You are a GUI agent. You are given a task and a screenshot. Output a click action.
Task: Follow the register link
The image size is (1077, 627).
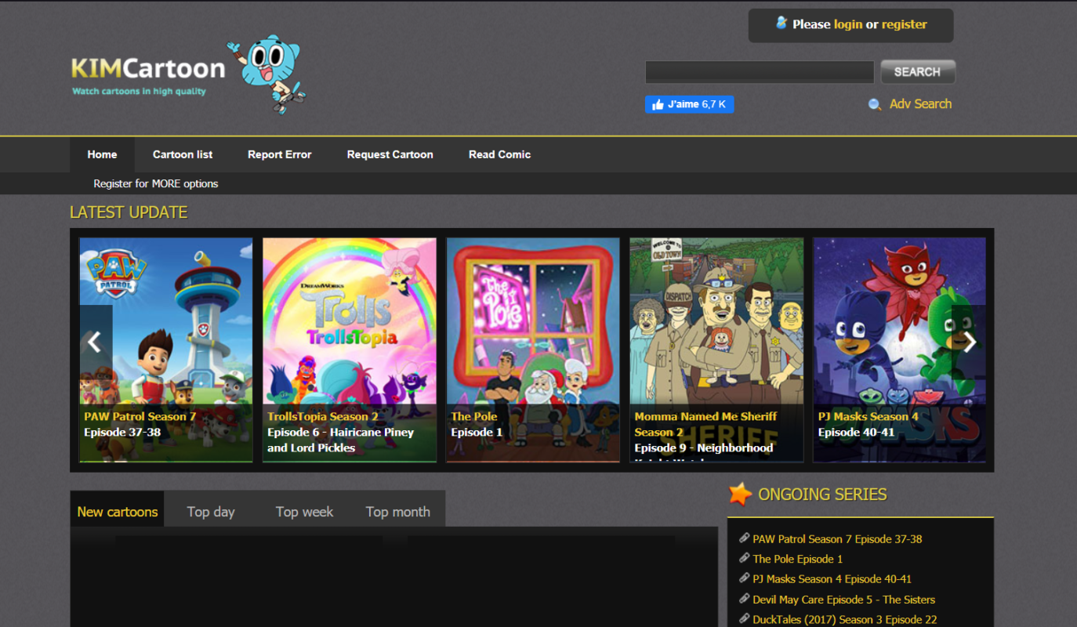pos(905,24)
